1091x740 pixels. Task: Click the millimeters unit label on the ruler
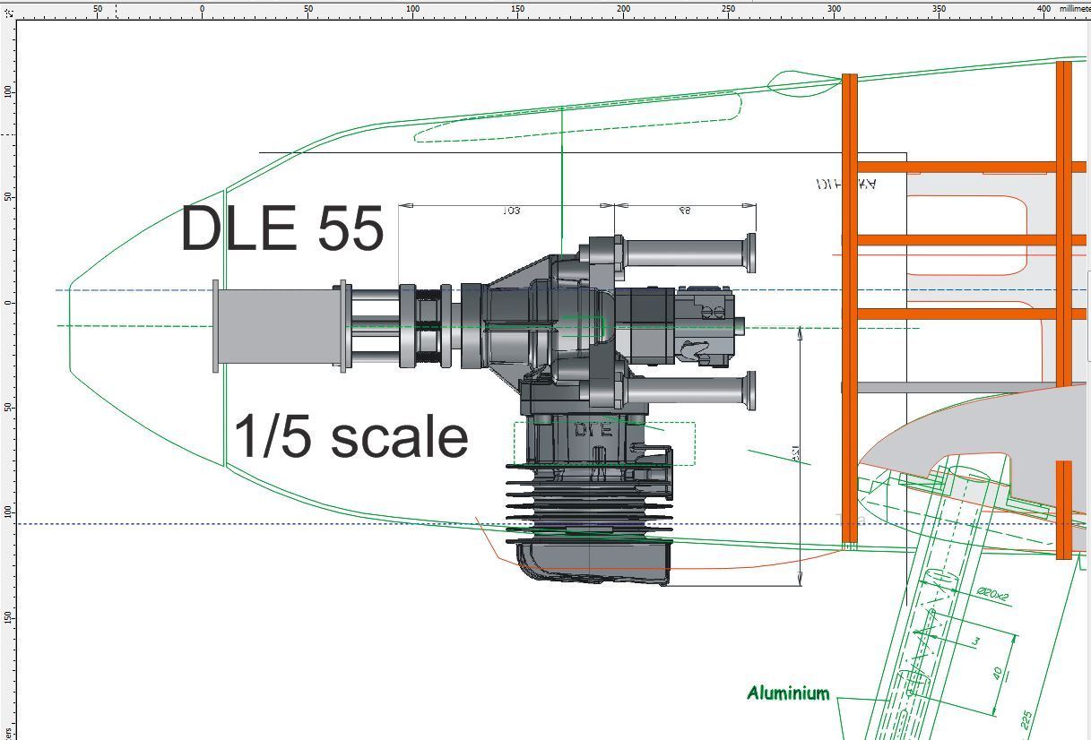pos(1074,9)
